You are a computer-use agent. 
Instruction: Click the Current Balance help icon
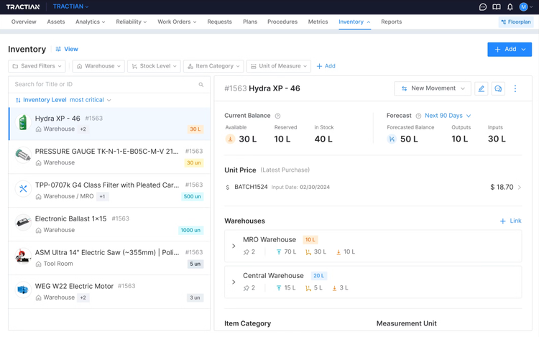click(277, 116)
